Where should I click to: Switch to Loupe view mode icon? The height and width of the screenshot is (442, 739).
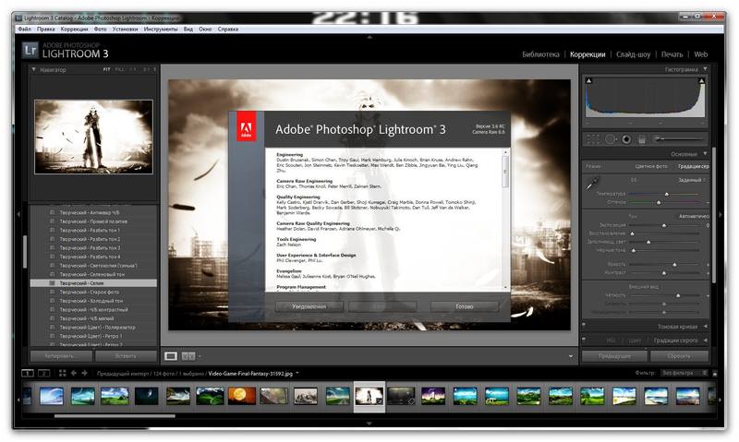pos(171,356)
